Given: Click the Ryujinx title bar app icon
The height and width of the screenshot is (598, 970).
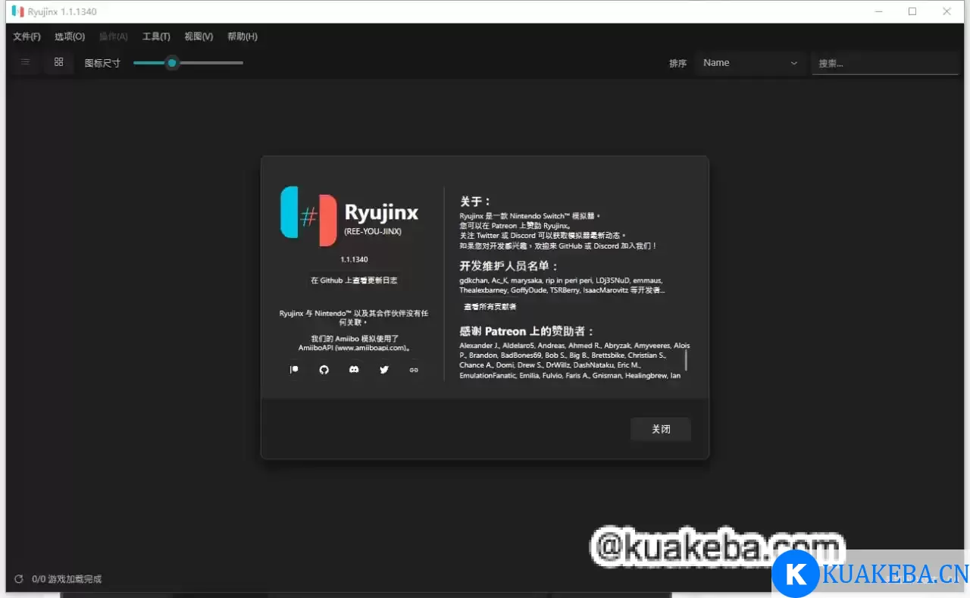Looking at the screenshot, I should [x=17, y=11].
